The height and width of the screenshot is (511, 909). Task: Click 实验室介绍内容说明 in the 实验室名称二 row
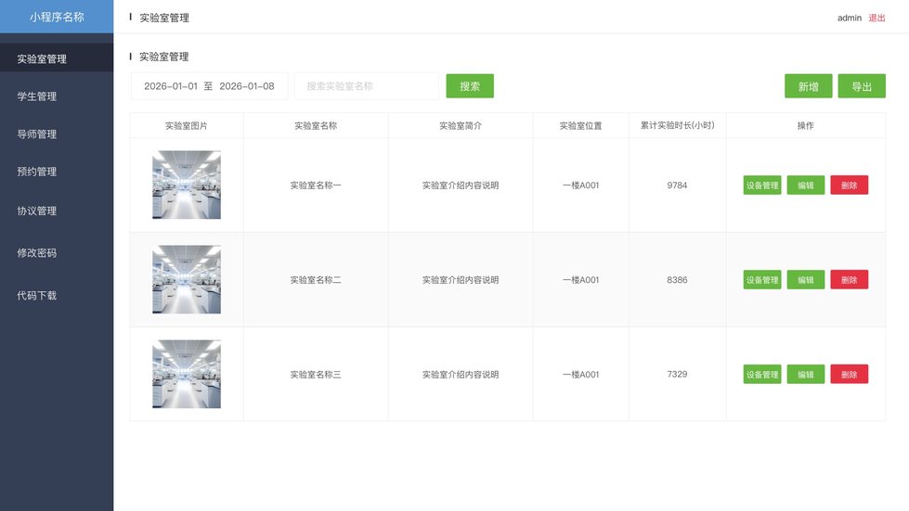(x=461, y=279)
